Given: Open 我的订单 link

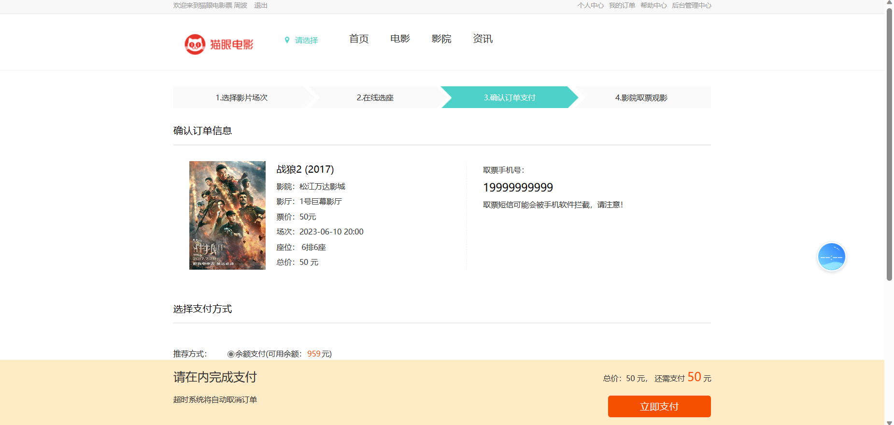Looking at the screenshot, I should click(x=622, y=5).
